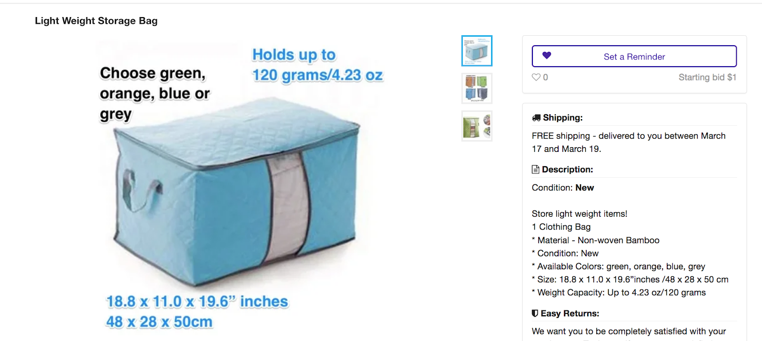Click the Light Weight Storage Bag title
762x341 pixels.
(x=96, y=21)
